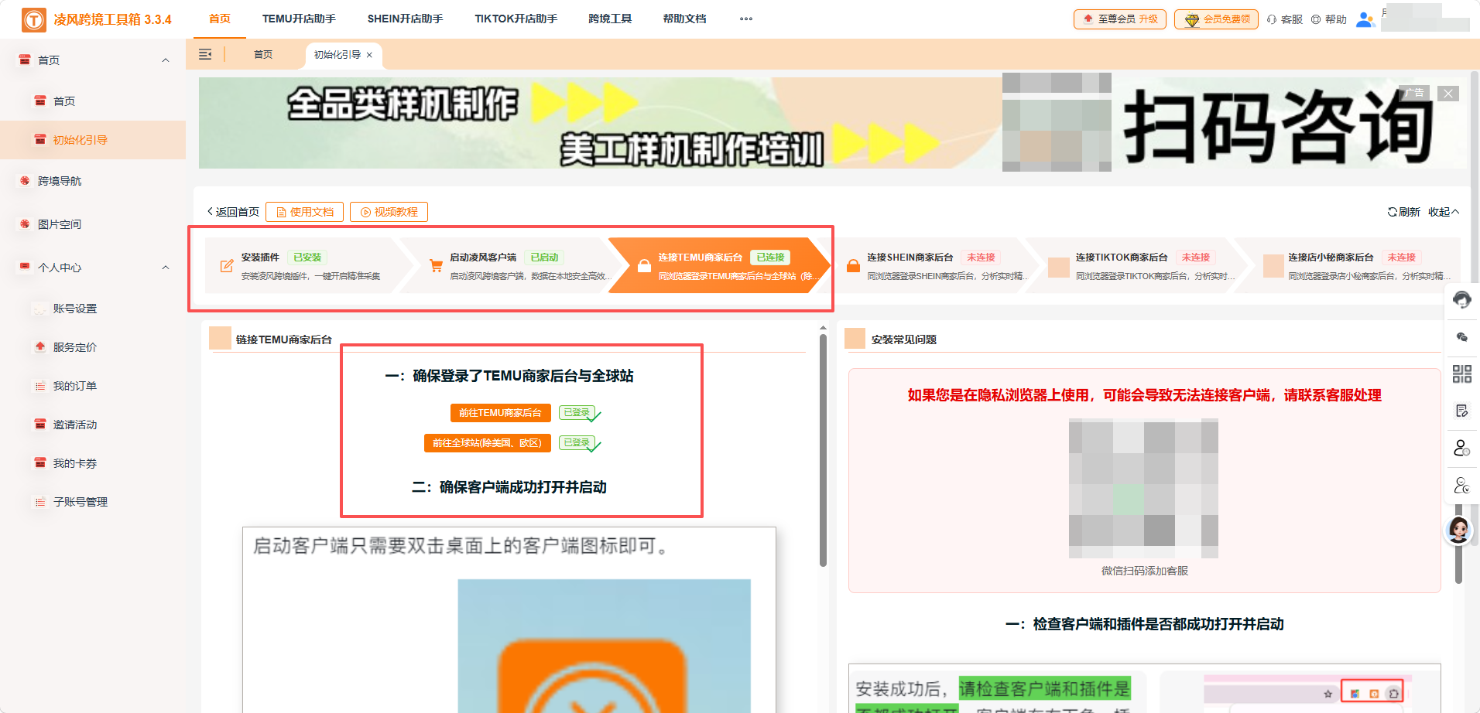Switch to the 初始化引导 tab
The height and width of the screenshot is (713, 1480).
337,55
